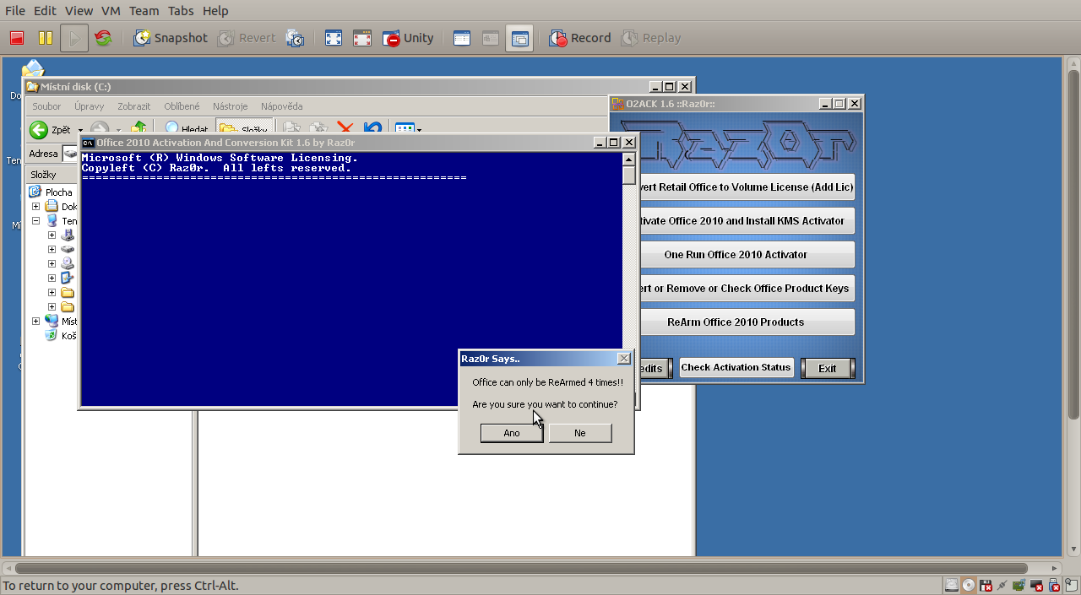Viewport: 1081px width, 595px height.
Task: Confirm ReArm by clicking Ano
Action: point(512,433)
